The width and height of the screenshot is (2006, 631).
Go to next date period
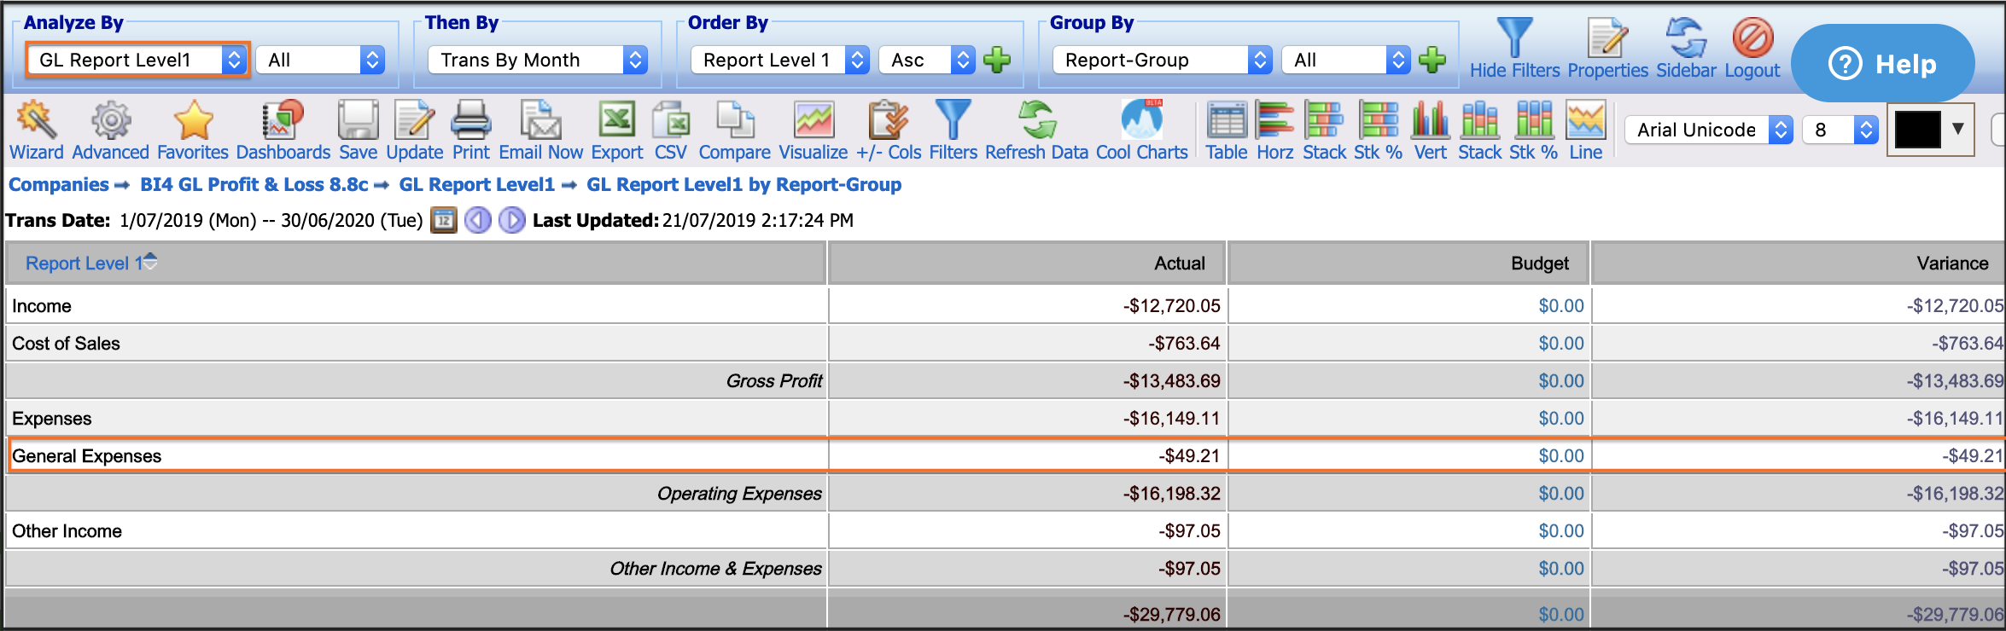pyautogui.click(x=511, y=220)
